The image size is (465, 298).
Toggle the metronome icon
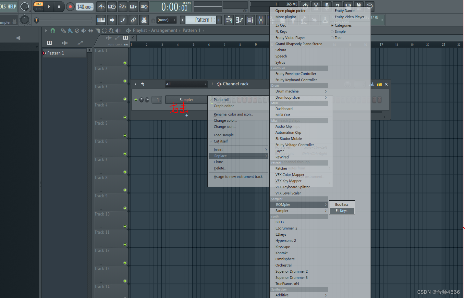click(101, 6)
